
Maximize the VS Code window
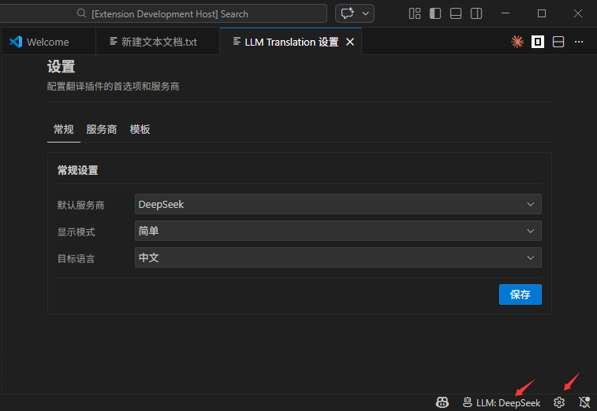point(542,13)
